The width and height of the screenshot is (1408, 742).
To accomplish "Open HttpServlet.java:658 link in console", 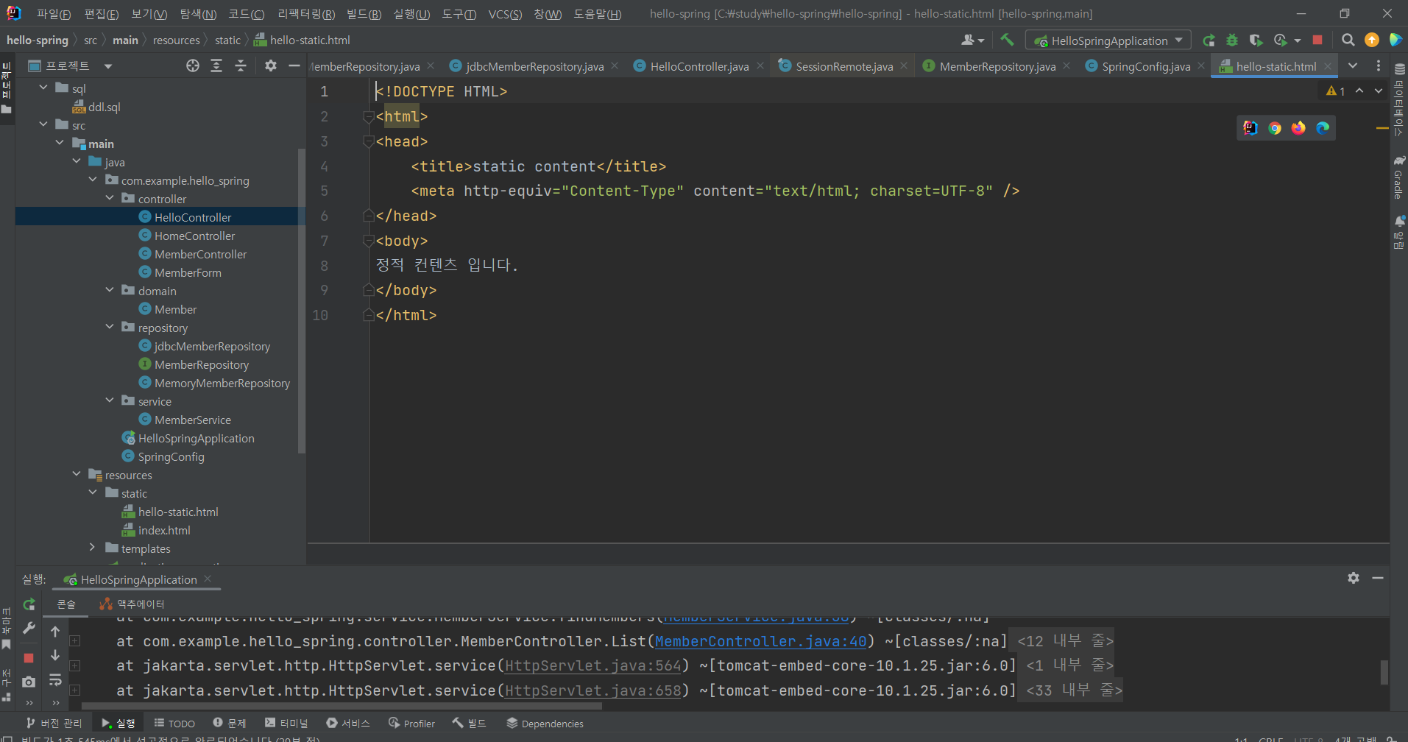I will (593, 690).
